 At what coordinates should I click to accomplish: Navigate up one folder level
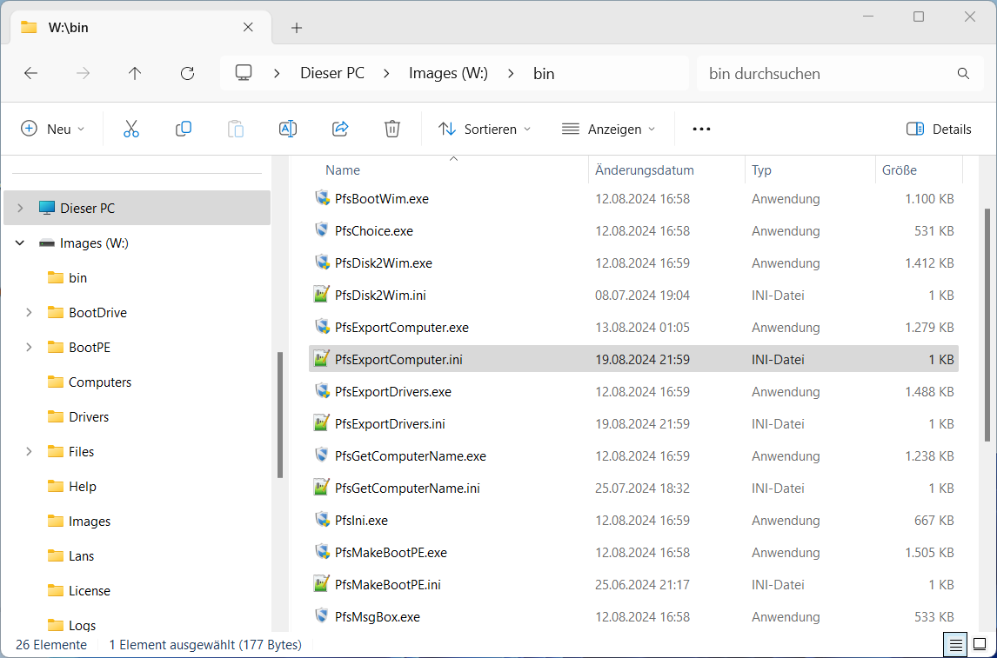tap(135, 74)
